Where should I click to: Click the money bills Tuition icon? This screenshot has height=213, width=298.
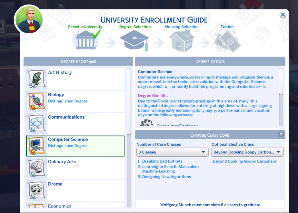point(227,41)
